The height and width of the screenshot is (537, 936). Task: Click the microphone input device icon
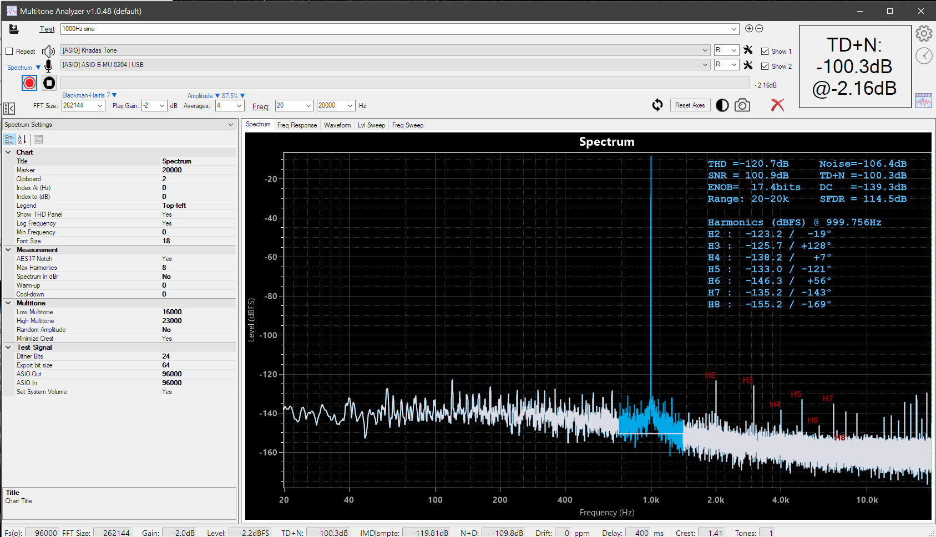coord(48,66)
